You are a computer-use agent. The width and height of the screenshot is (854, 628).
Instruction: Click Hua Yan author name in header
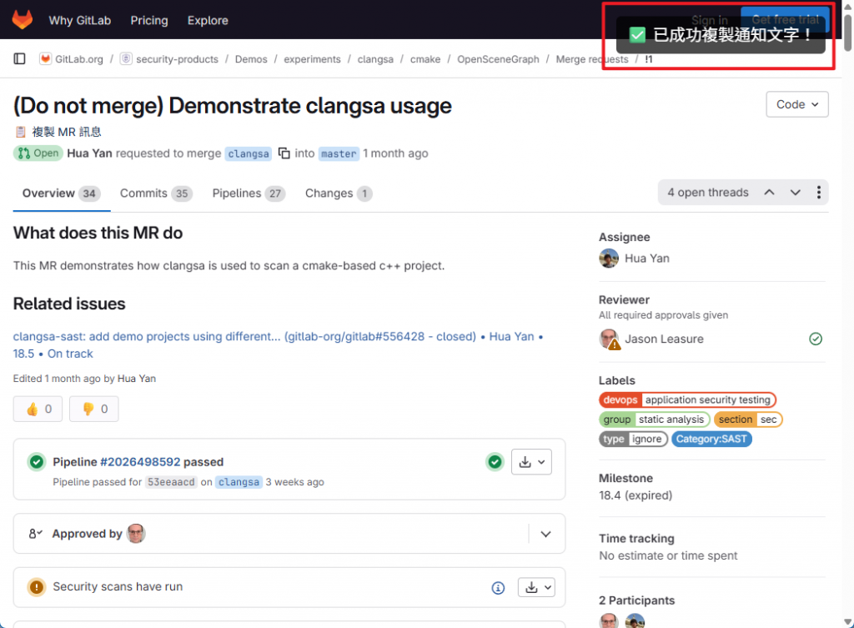[x=89, y=153]
